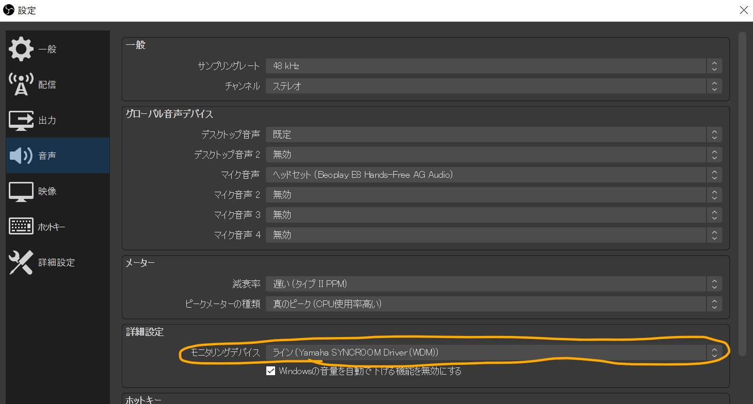Open the 詳細設定 sidebar tab

click(x=58, y=262)
